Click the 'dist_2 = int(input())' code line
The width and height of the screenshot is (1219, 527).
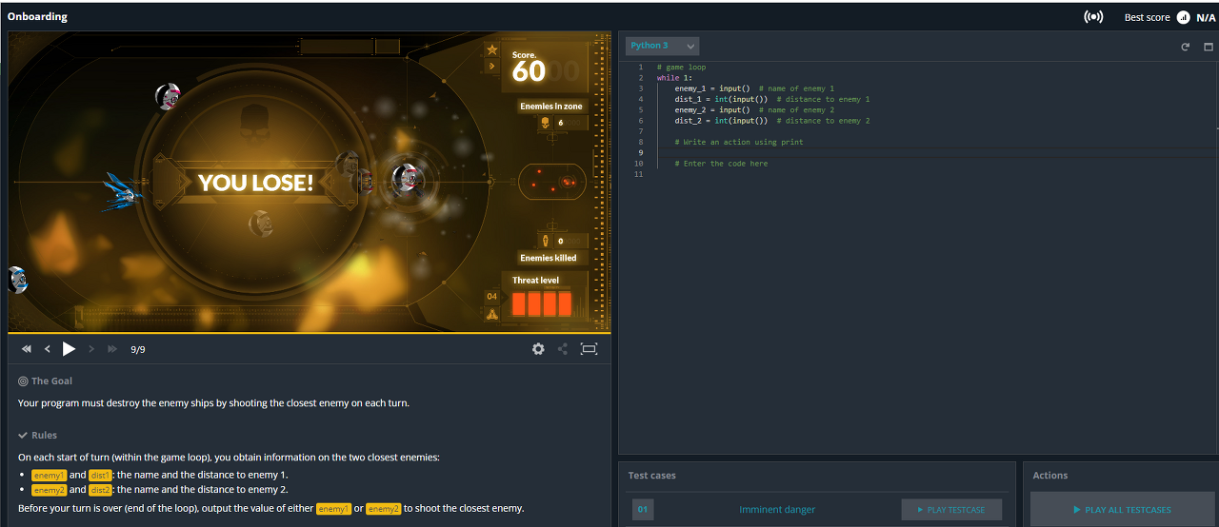(721, 121)
